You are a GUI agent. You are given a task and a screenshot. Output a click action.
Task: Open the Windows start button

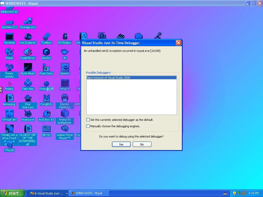[12, 193]
